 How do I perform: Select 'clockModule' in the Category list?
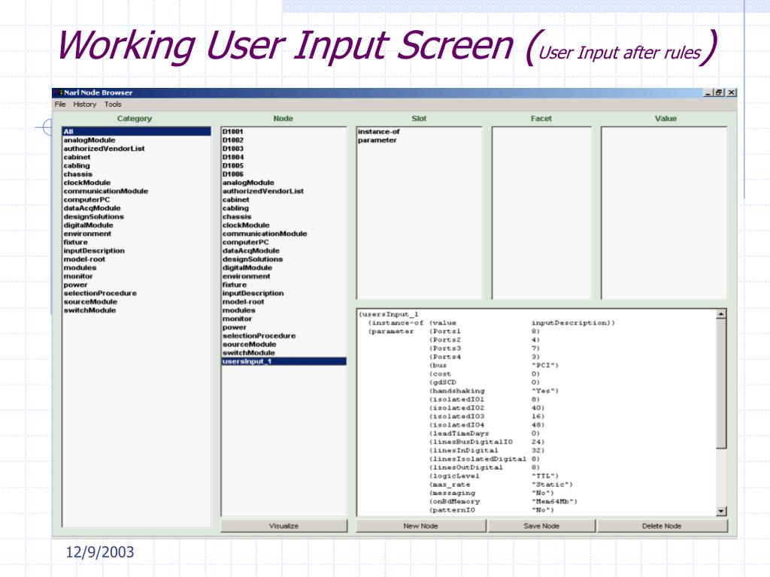(86, 183)
